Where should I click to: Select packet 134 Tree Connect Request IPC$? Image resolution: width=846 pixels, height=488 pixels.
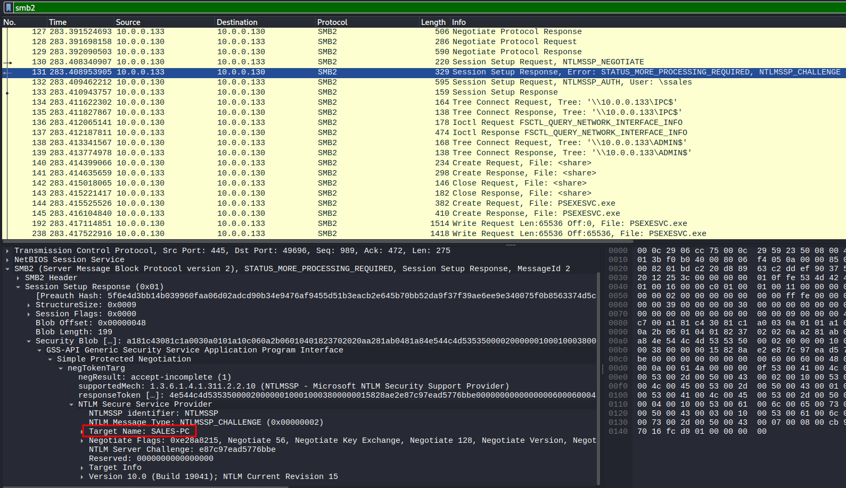pos(424,103)
